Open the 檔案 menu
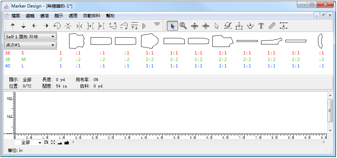This screenshot has width=337, height=158. [x=15, y=16]
